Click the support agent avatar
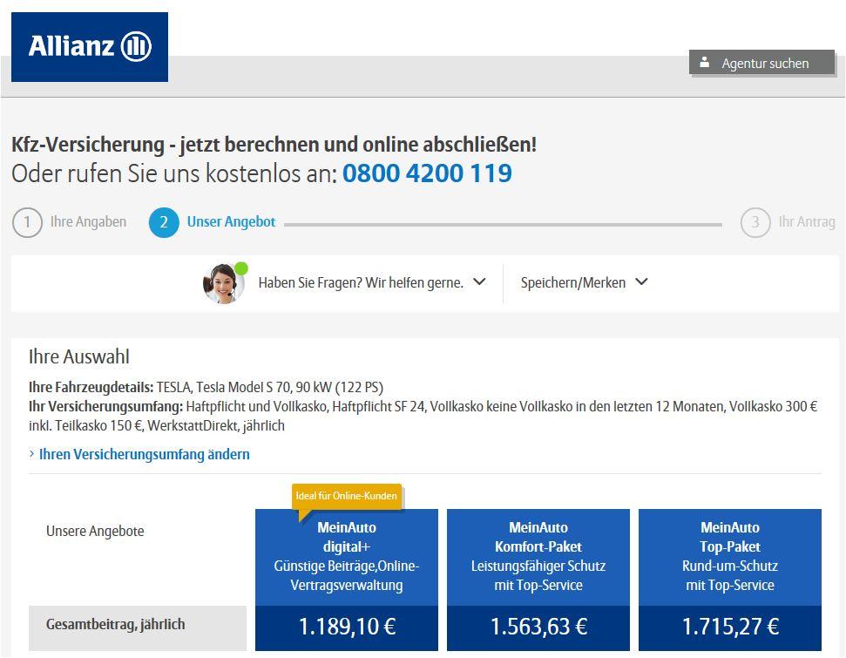Screen dimensions: 846x658 224,283
